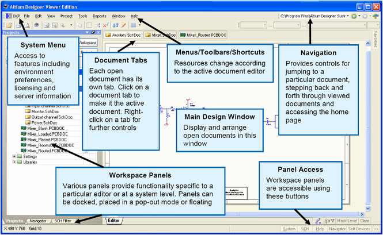Expand the Libraries folder node
The width and height of the screenshot is (383, 235).
click(14, 162)
